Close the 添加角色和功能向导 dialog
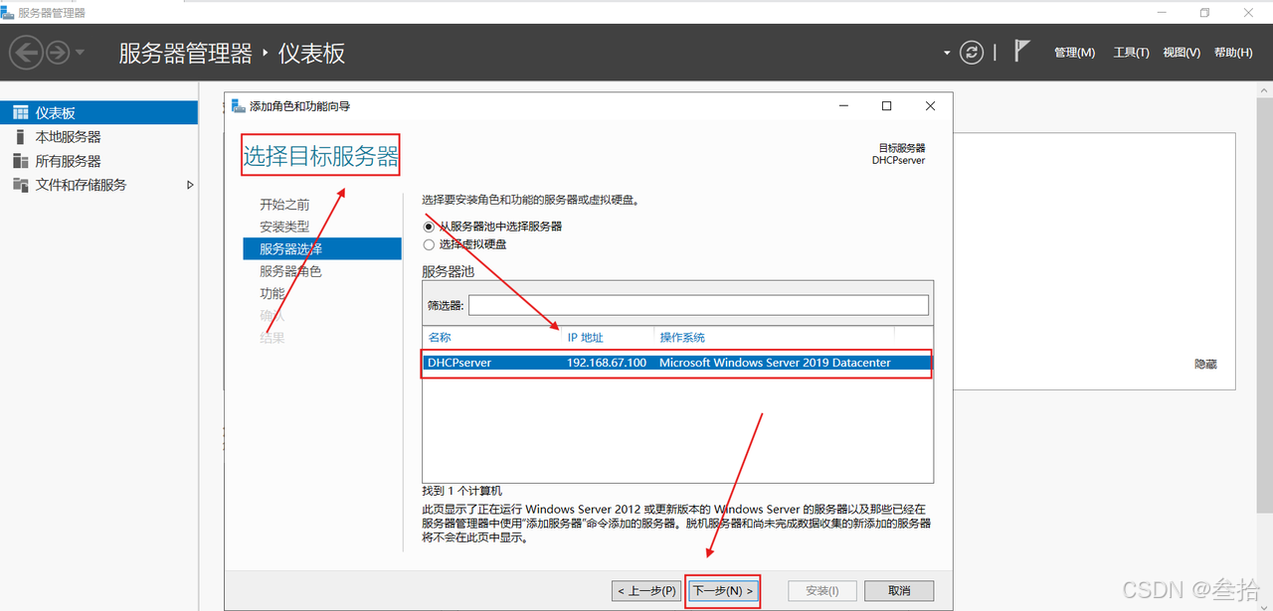The width and height of the screenshot is (1273, 611). [x=930, y=106]
